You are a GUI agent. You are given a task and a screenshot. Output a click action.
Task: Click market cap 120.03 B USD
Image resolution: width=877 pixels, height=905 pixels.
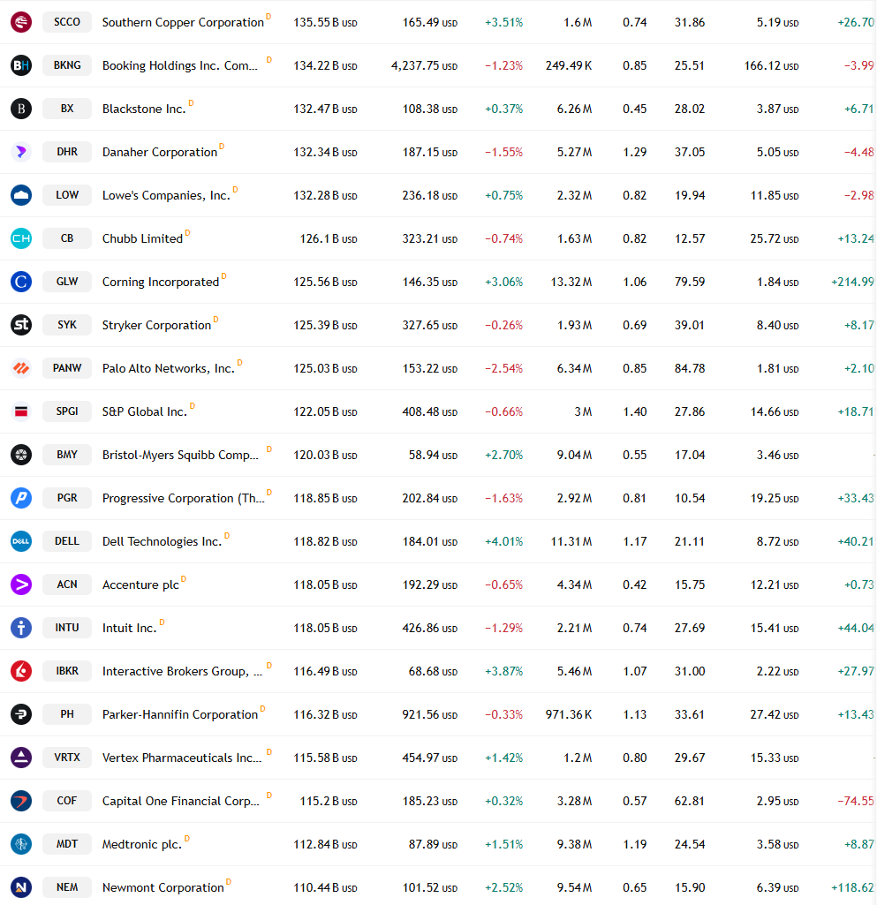click(x=325, y=456)
